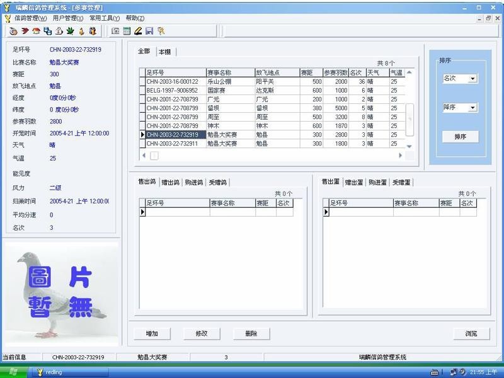Select the 购进蛋 tab
Screen dimensions: 504x378
(377, 182)
